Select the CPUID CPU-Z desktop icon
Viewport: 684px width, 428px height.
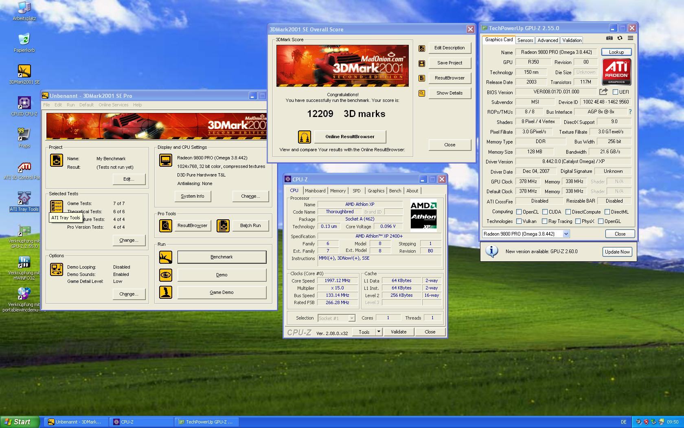[24, 106]
